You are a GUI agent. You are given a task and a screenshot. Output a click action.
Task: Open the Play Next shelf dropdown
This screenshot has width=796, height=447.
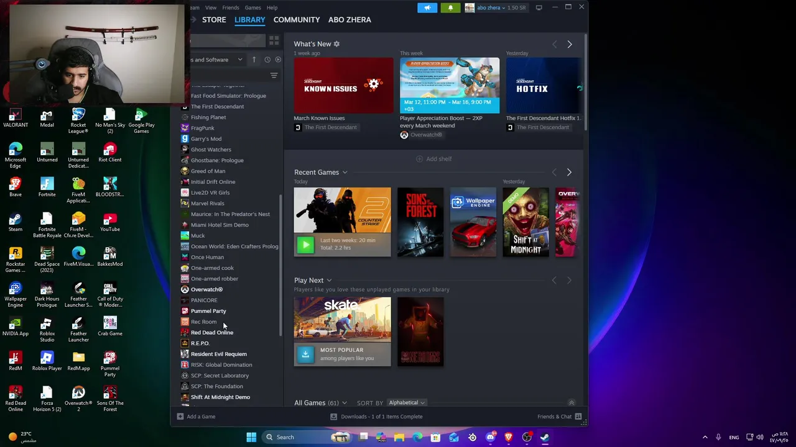[329, 281]
